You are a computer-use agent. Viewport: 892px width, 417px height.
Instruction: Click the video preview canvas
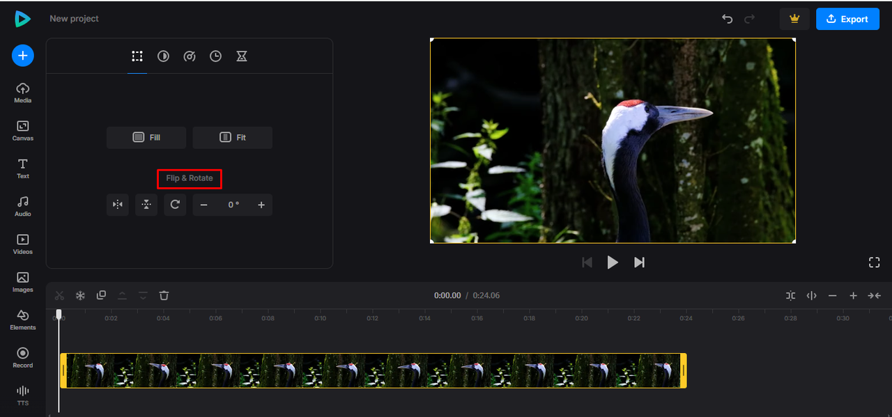click(x=613, y=141)
